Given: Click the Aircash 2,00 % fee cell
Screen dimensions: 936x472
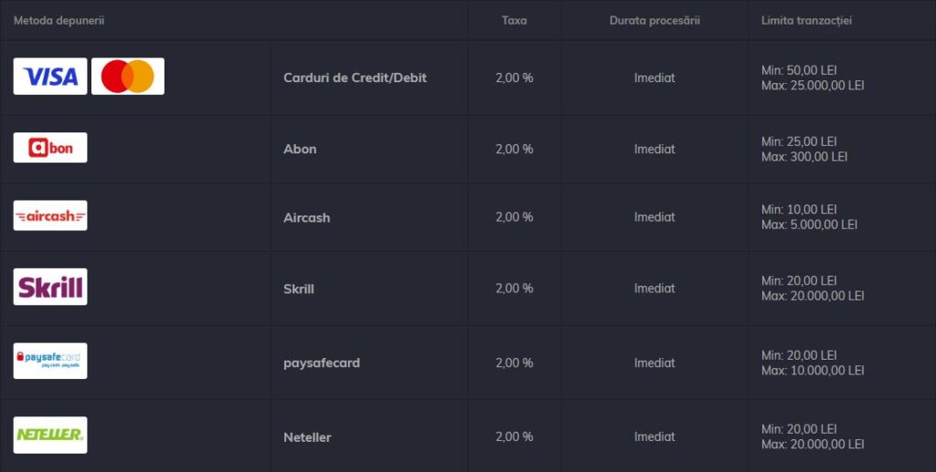Looking at the screenshot, I should 514,217.
